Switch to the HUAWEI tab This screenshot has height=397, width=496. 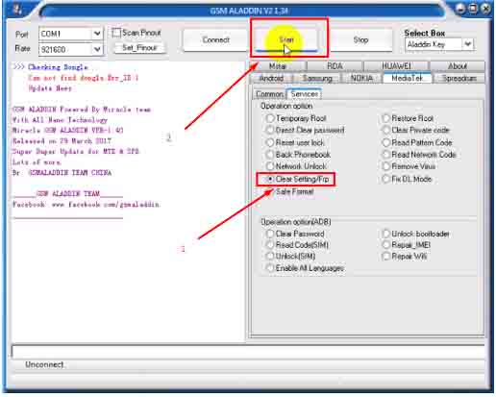396,66
